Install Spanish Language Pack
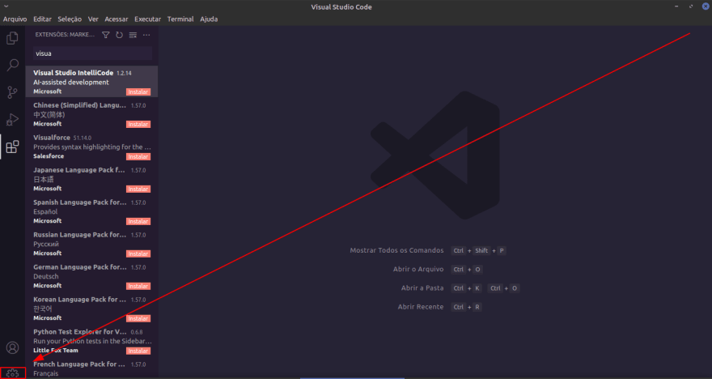Screen dimensions: 712x379 [138, 221]
